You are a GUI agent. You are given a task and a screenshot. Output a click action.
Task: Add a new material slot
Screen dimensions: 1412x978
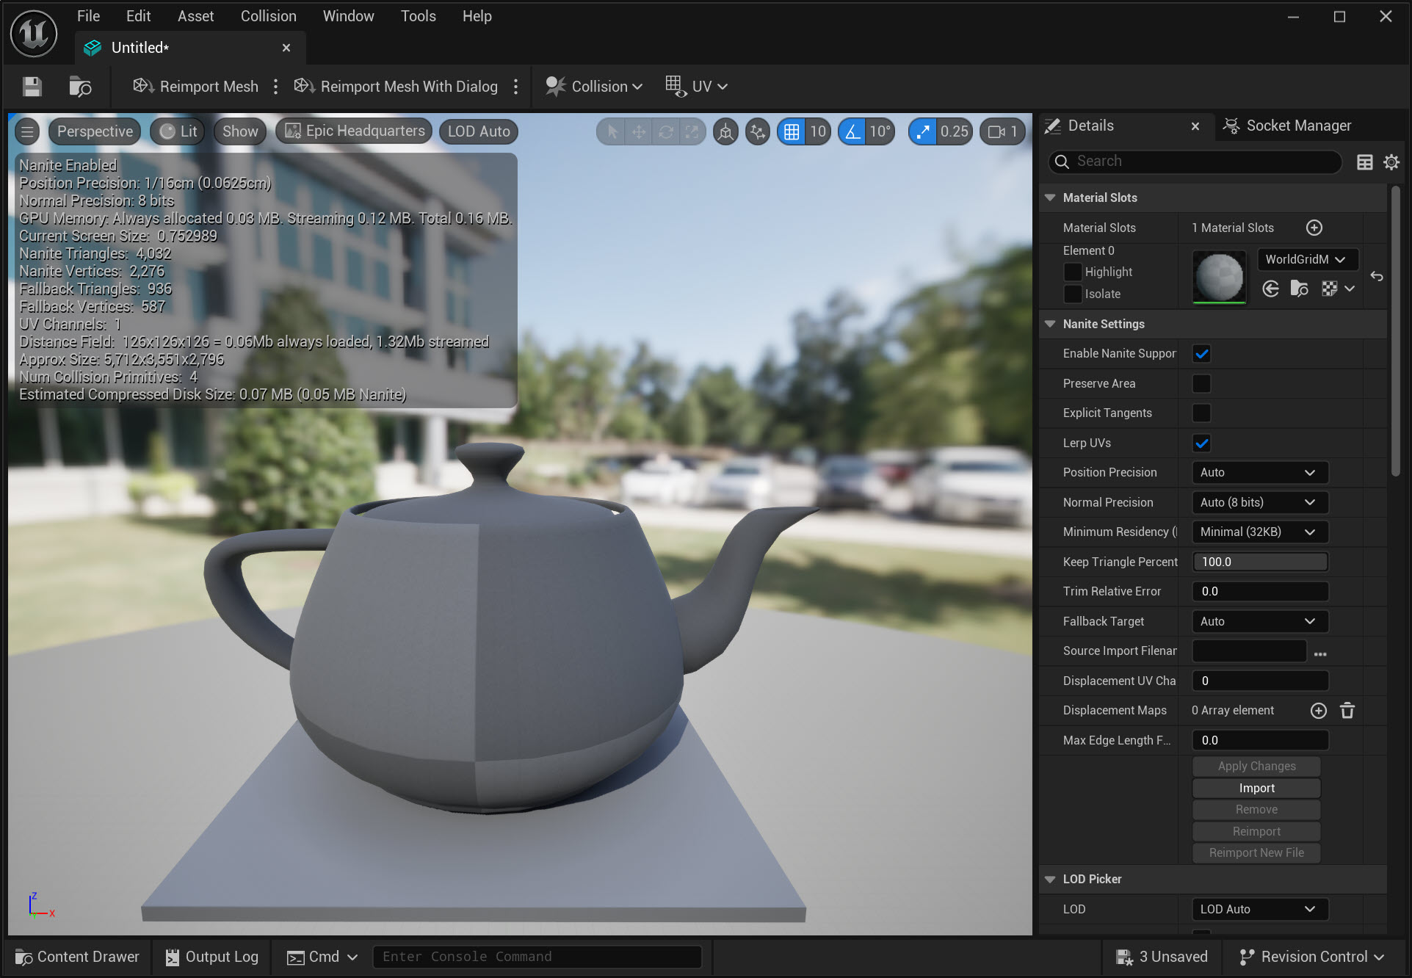tap(1314, 228)
